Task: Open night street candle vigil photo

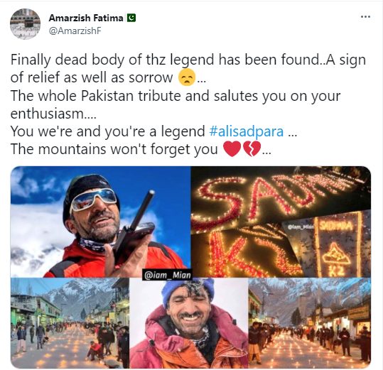Action: [310, 323]
